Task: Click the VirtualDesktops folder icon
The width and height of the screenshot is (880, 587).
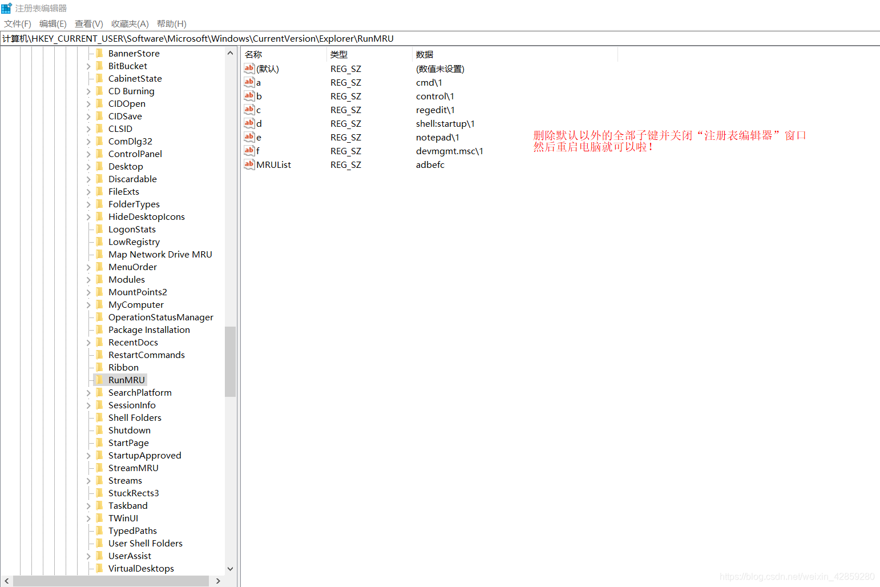Action: coord(100,568)
